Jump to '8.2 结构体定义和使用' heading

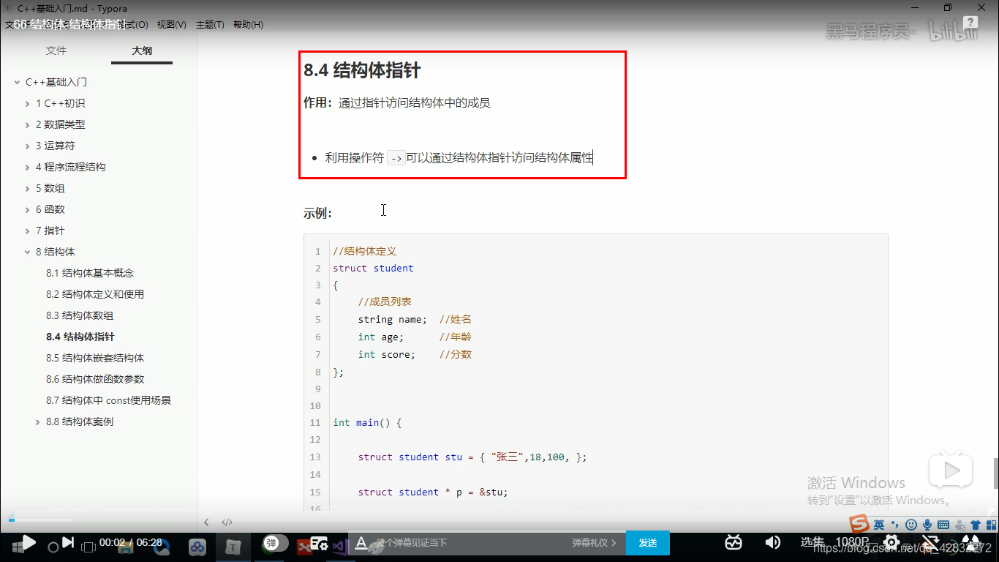95,294
